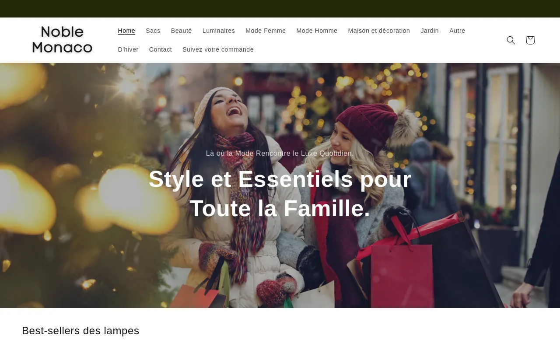Select the Luminaires menu link
This screenshot has width=560, height=350.
coord(219,31)
